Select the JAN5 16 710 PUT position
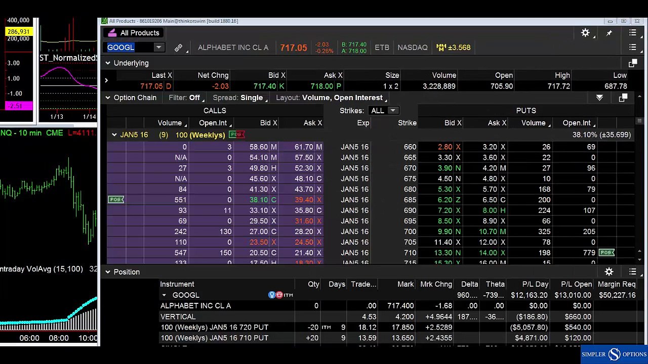This screenshot has height=364, width=648. pyautogui.click(x=397, y=338)
